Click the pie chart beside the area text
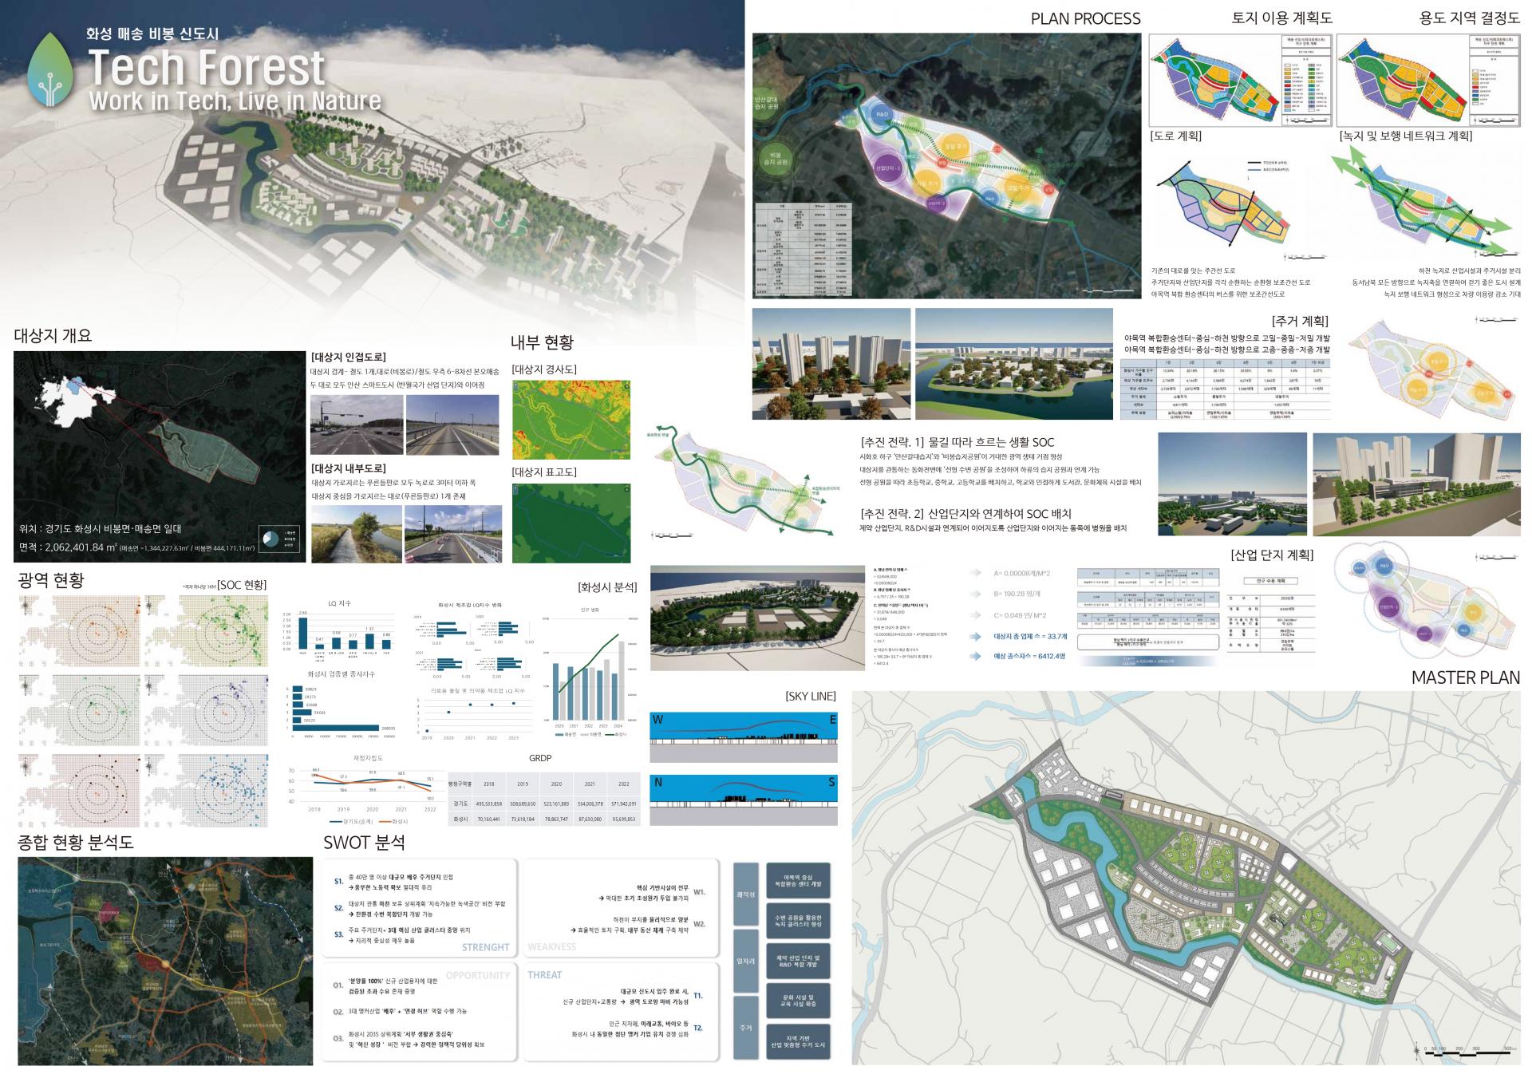The height and width of the screenshot is (1082, 1532). tap(271, 539)
